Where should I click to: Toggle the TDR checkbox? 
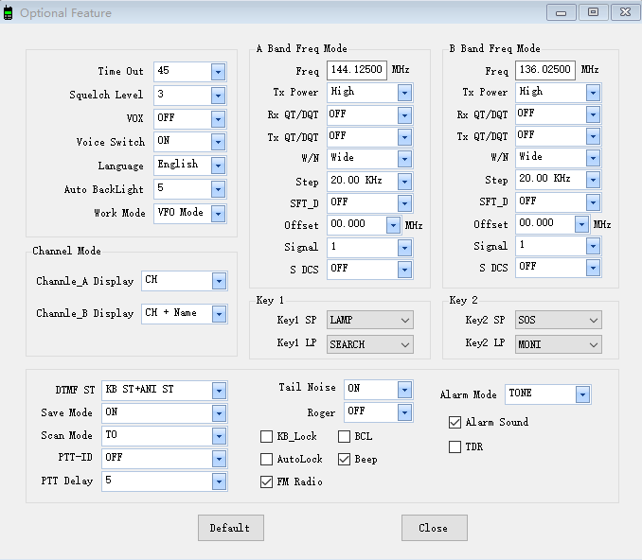click(455, 446)
